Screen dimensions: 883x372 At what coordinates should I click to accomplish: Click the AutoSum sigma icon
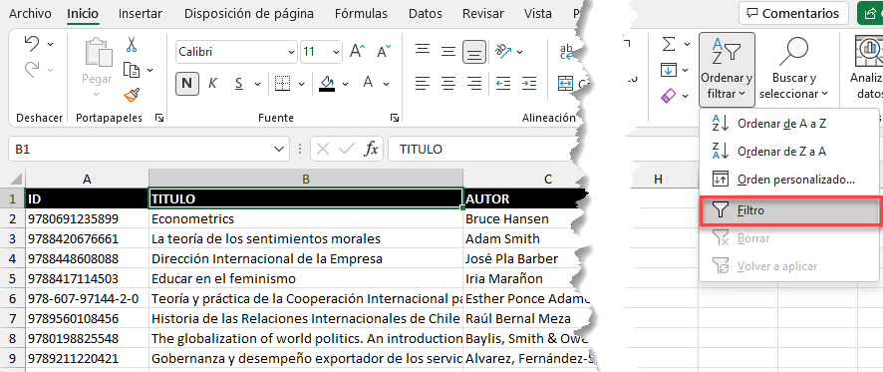click(x=669, y=44)
